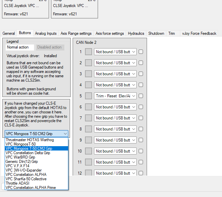Viewport: 222px width, 197px height.
Task: Open the vJoy Force Feedback tab
Action: [199, 33]
